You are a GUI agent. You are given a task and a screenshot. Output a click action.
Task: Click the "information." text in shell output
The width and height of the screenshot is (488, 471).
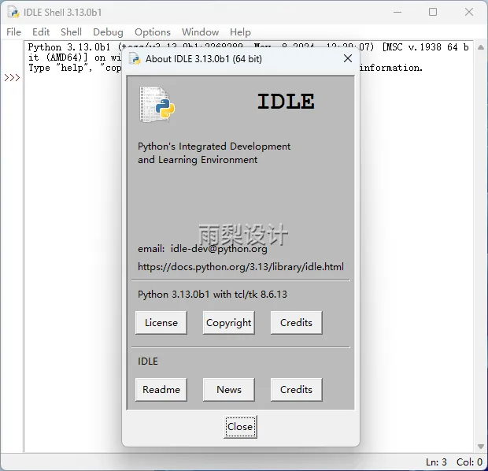pos(391,68)
